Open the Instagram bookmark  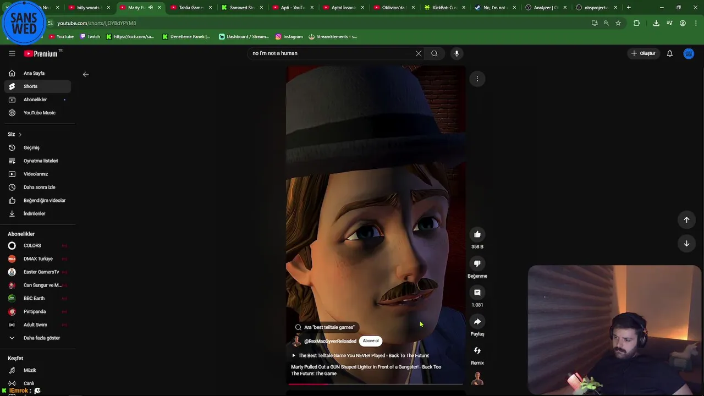tap(289, 37)
